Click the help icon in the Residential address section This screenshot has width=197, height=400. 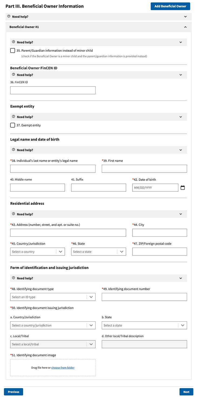click(x=13, y=214)
